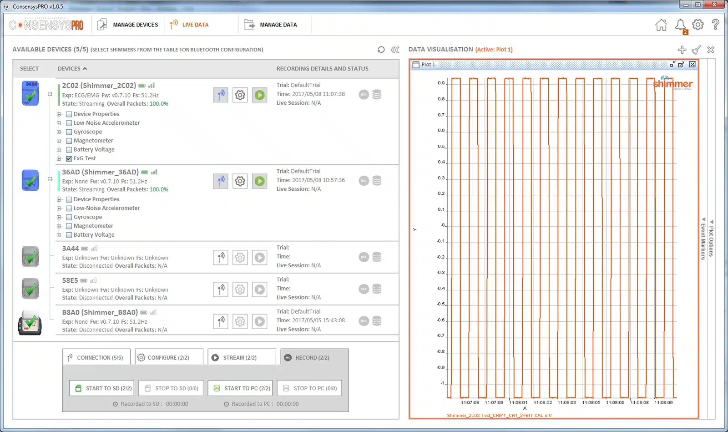728x432 pixels.
Task: Open the STREAM (2/2) tab
Action: pyautogui.click(x=242, y=357)
